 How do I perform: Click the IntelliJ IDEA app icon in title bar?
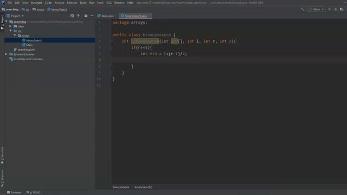[x=3, y=2]
